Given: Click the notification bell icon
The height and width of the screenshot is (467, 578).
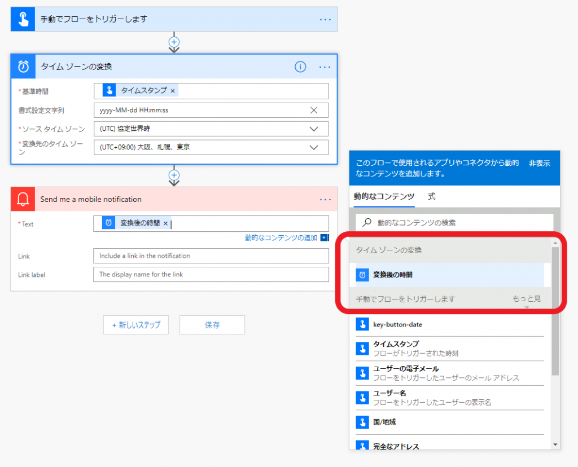Looking at the screenshot, I should click(x=23, y=199).
